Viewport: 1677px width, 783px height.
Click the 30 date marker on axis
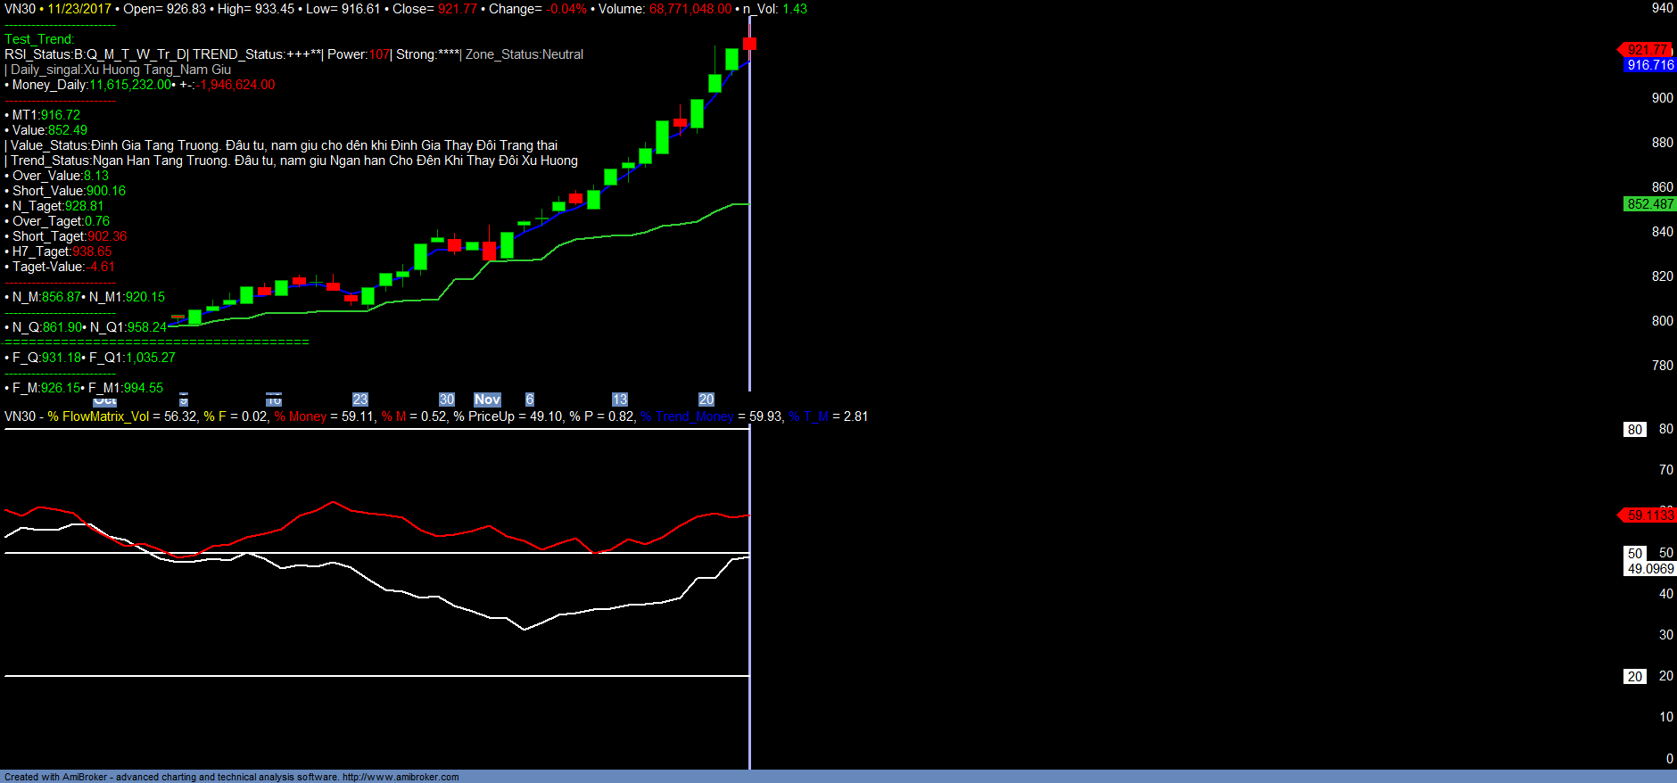pos(446,400)
